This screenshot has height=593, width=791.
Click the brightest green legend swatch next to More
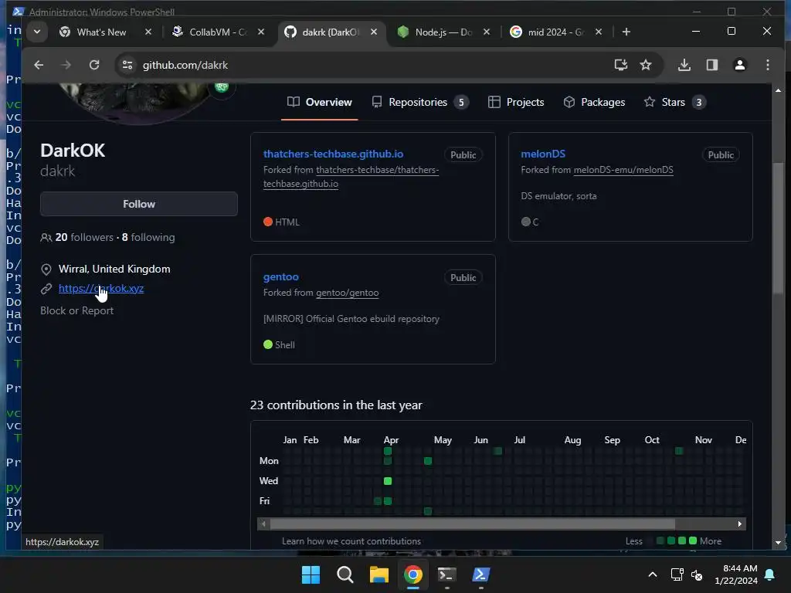(x=693, y=540)
